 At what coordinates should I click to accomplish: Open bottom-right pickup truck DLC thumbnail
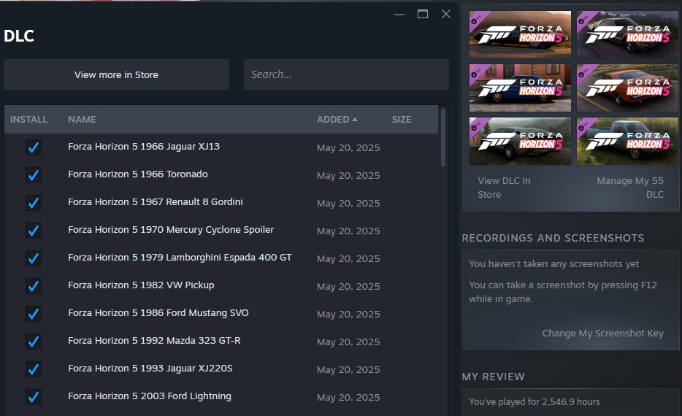coord(627,142)
